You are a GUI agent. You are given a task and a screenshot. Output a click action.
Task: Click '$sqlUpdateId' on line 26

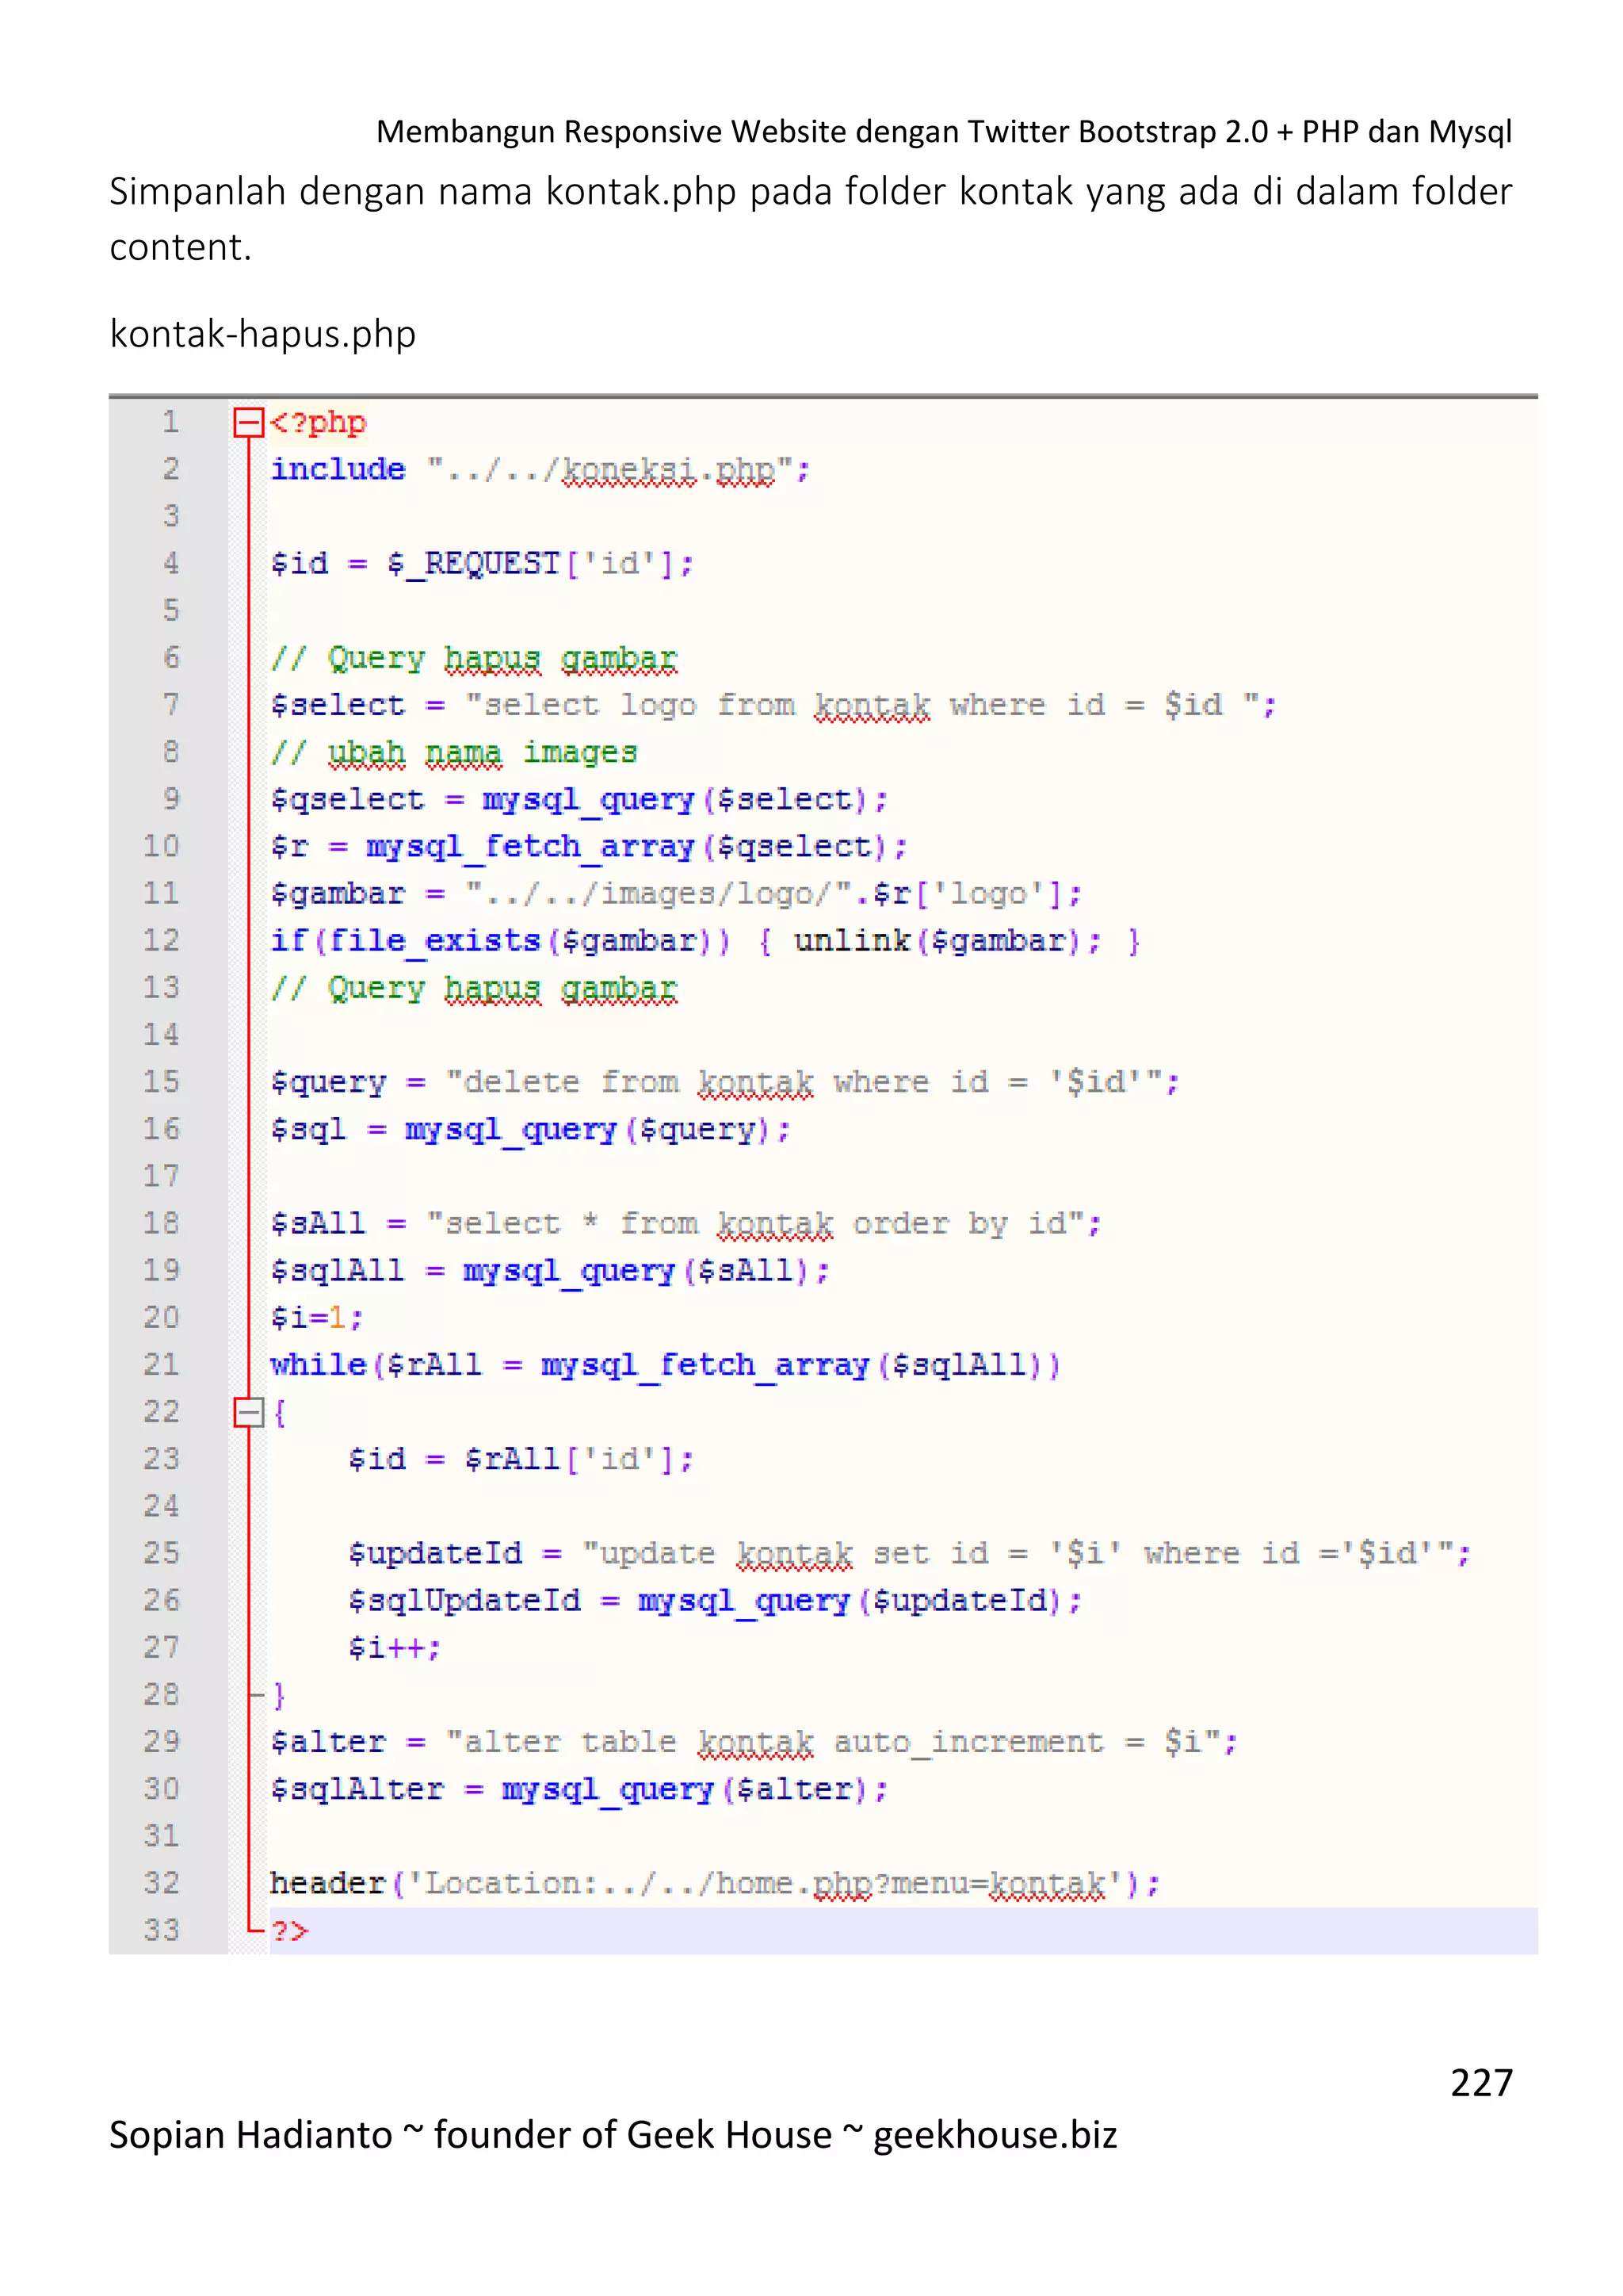click(x=464, y=1601)
